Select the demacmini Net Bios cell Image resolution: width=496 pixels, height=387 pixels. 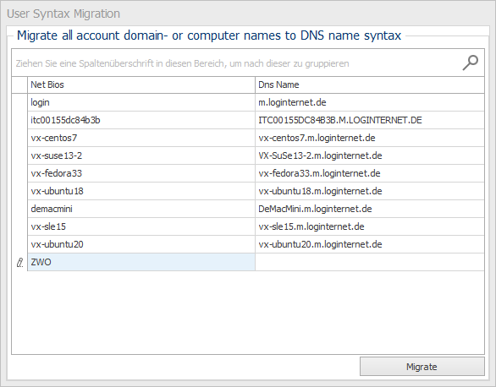(x=141, y=209)
